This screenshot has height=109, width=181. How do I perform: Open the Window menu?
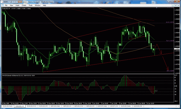pos(38,5)
